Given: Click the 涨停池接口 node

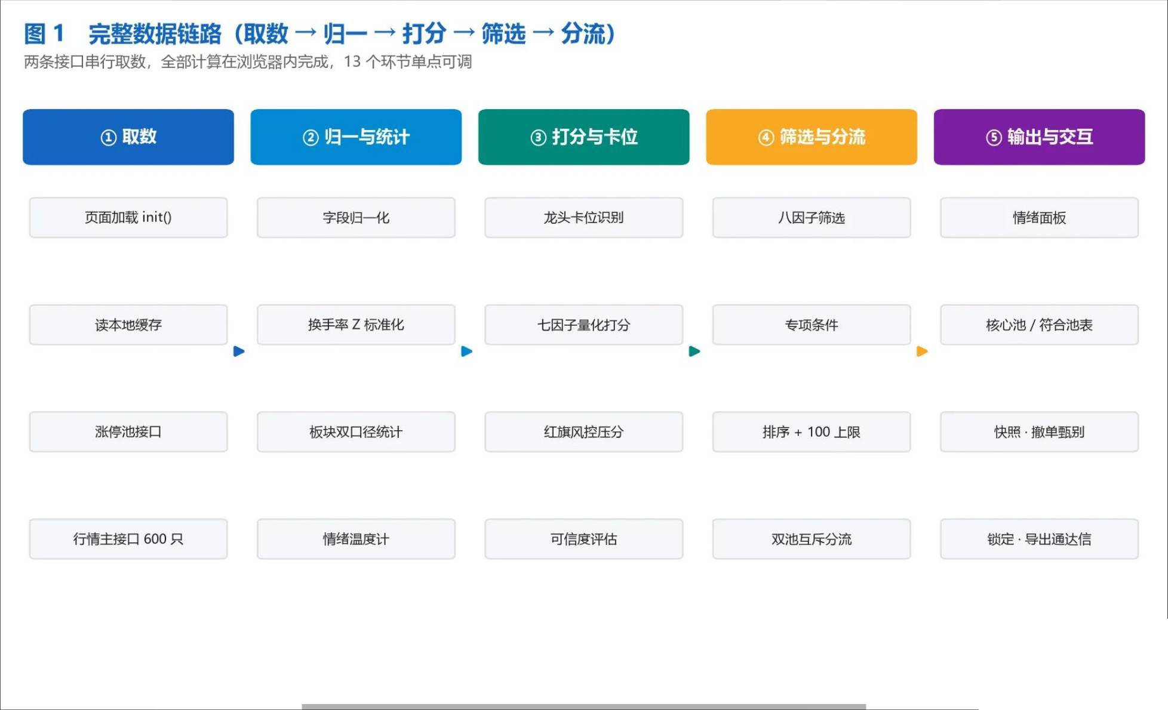Looking at the screenshot, I should (128, 431).
